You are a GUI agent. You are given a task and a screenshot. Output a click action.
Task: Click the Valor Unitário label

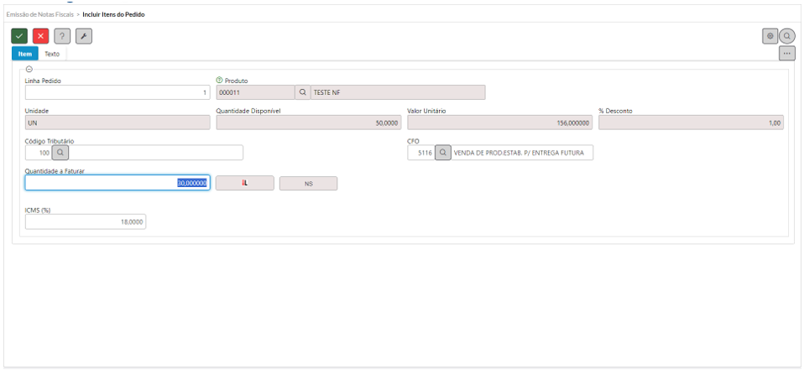(426, 111)
